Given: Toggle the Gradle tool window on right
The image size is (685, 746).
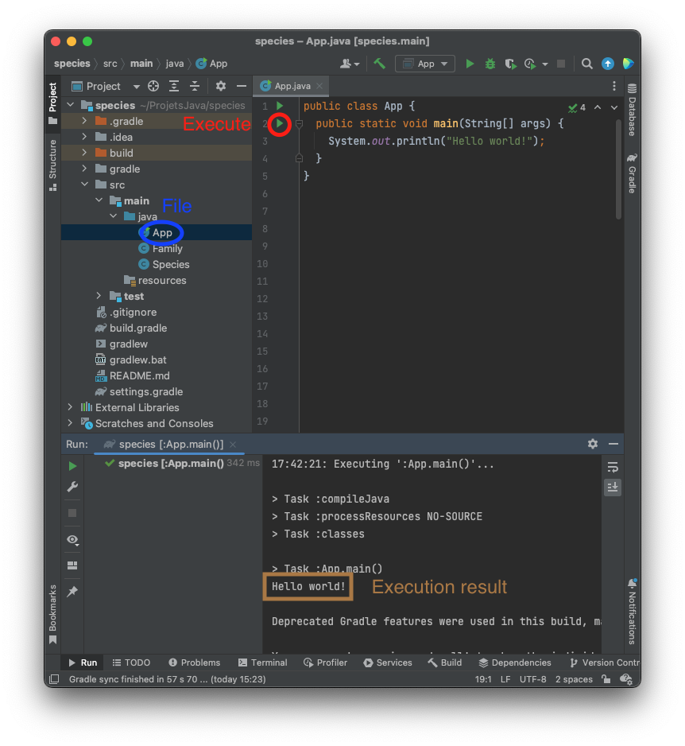Looking at the screenshot, I should point(632,173).
